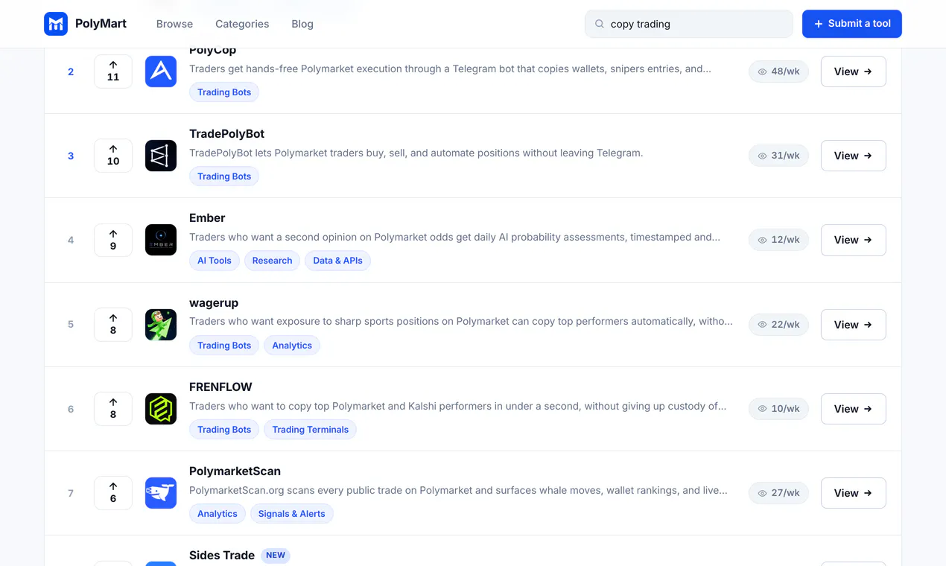
Task: Open the FRENFLOW app icon
Action: [x=161, y=409]
